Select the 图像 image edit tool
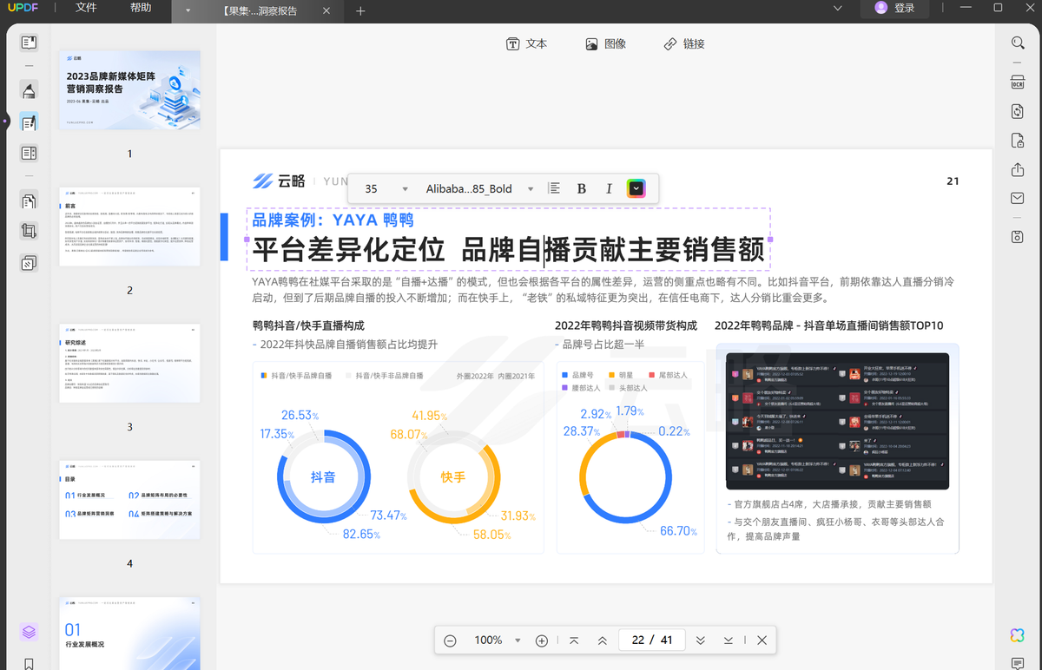Image resolution: width=1042 pixels, height=670 pixels. point(605,43)
